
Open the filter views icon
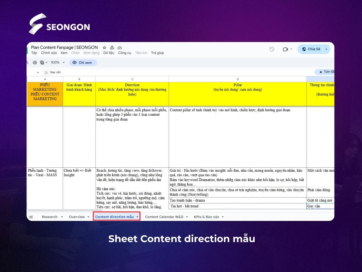click(x=42, y=63)
